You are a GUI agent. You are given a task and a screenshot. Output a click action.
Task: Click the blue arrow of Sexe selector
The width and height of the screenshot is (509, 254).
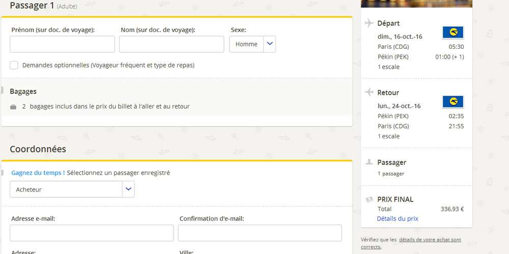(x=270, y=44)
